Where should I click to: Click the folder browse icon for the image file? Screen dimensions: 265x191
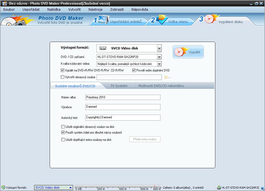[x=167, y=77]
